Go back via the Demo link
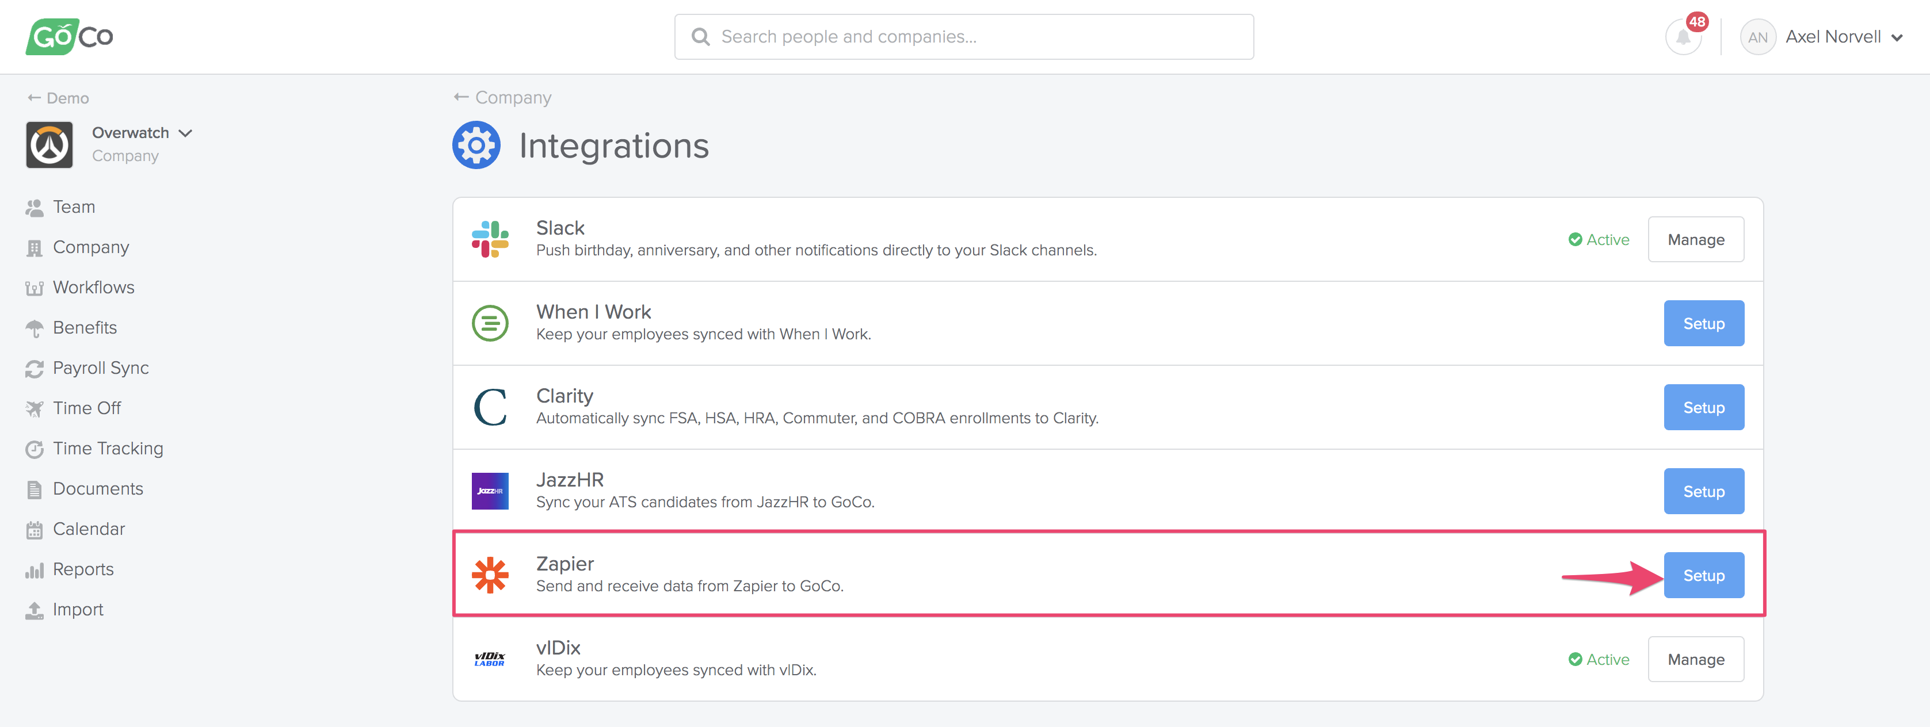1930x727 pixels. (59, 98)
